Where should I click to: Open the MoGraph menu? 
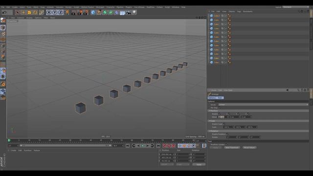(x=100, y=7)
